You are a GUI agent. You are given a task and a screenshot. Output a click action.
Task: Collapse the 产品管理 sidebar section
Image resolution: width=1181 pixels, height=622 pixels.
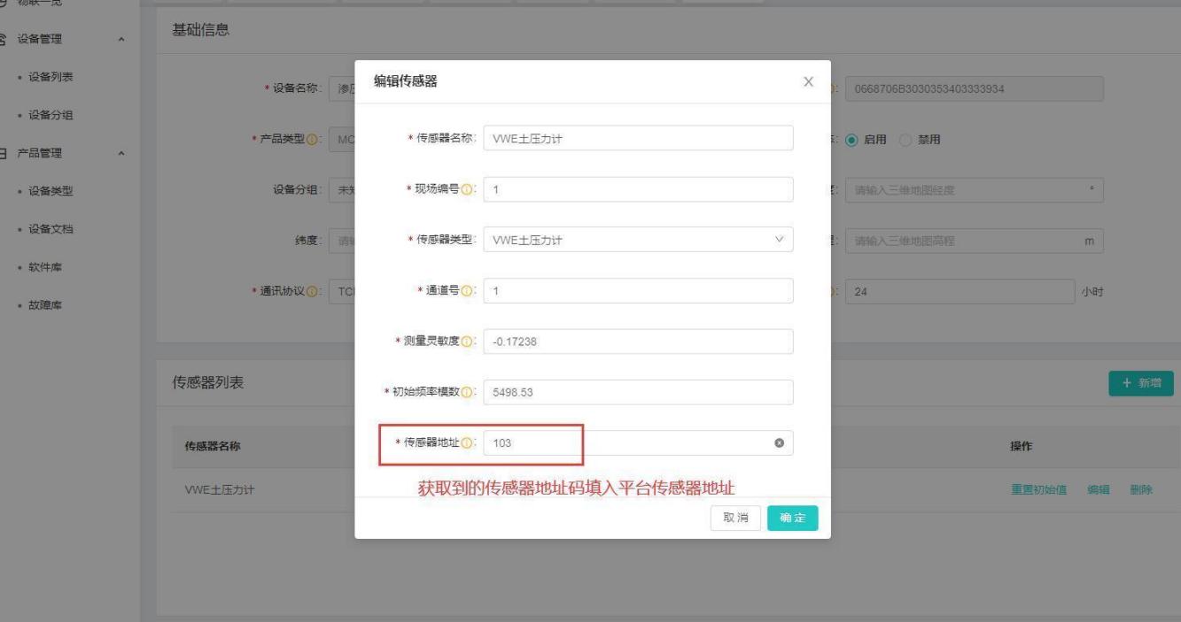[x=121, y=153]
